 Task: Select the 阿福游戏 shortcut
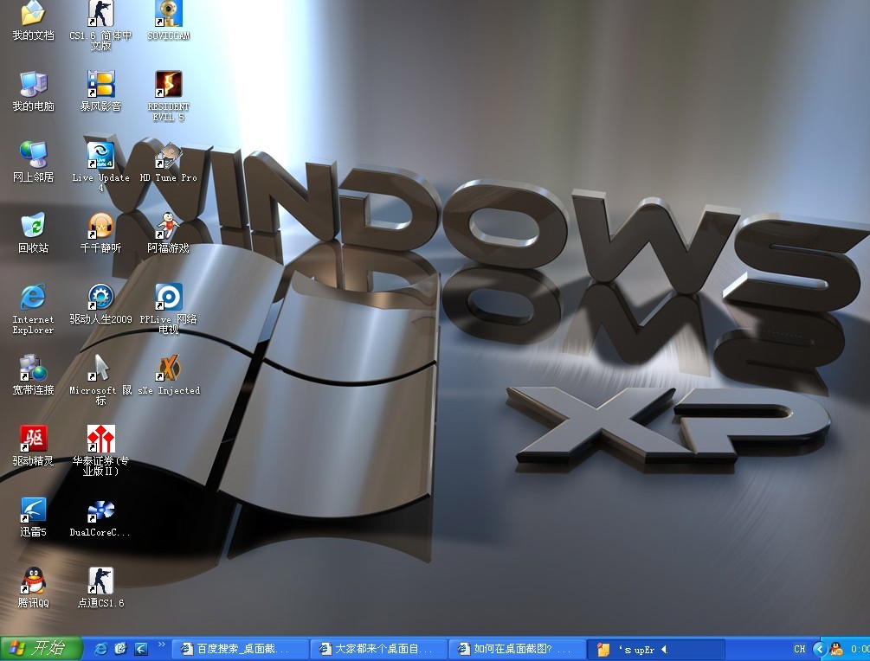click(x=169, y=233)
